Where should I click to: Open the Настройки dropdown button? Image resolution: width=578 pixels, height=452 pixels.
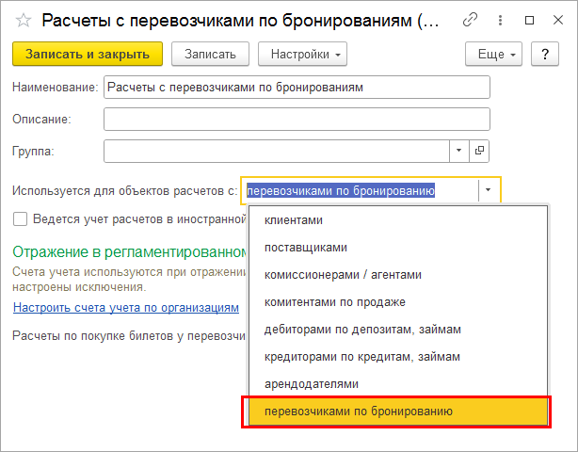pos(302,55)
